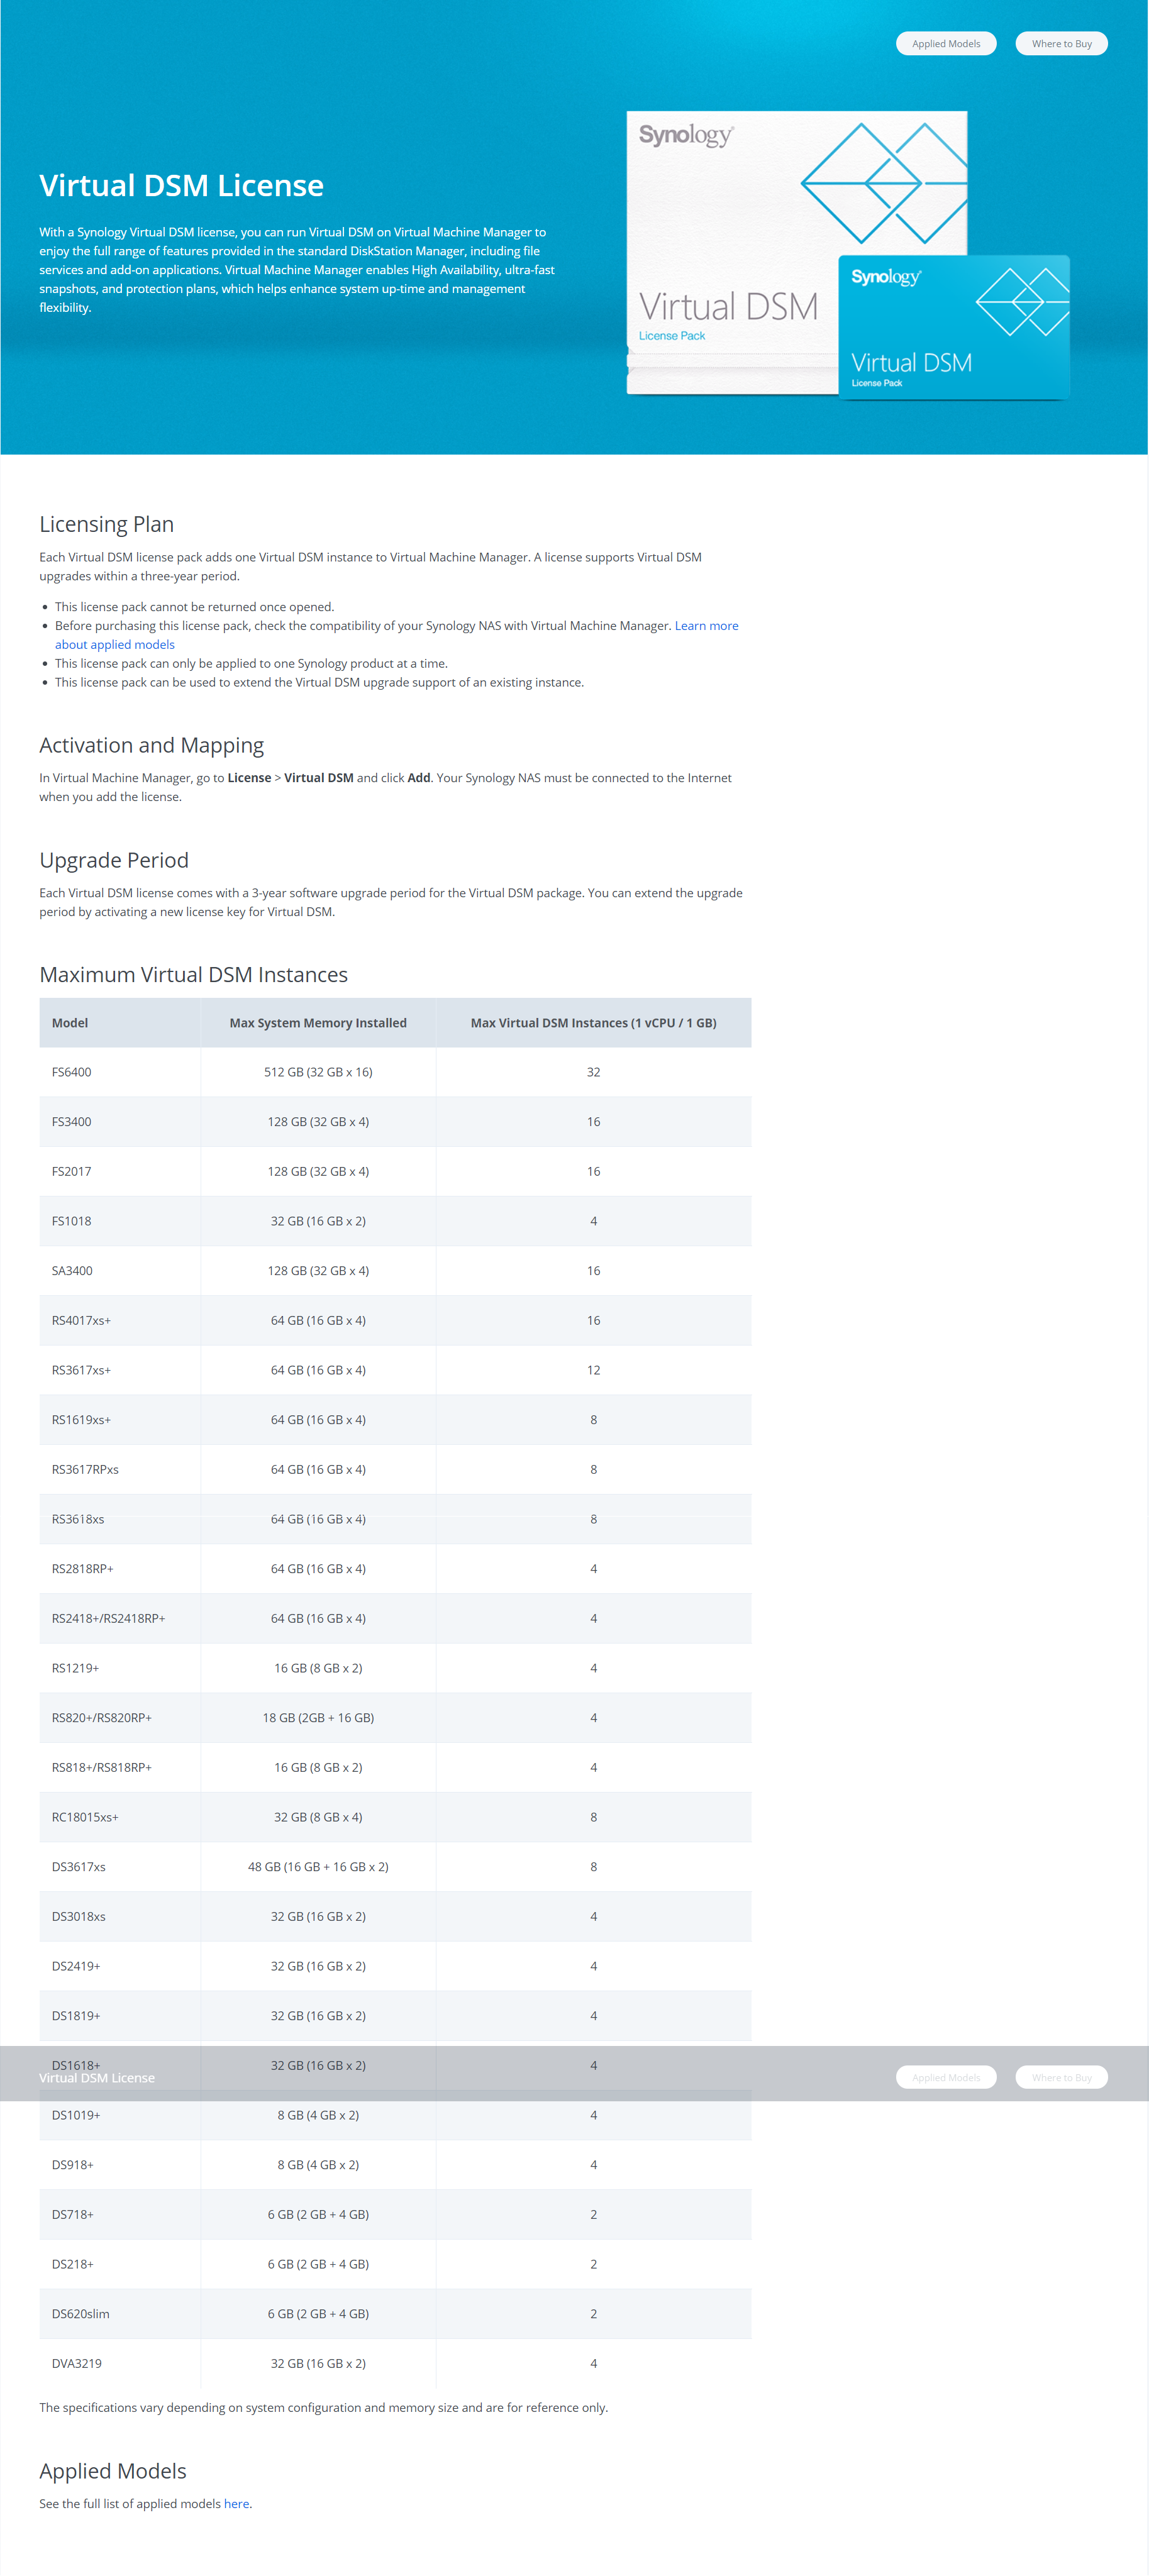Click the Applied Models button at top
Screen dimensions: 1149x2576
point(944,43)
